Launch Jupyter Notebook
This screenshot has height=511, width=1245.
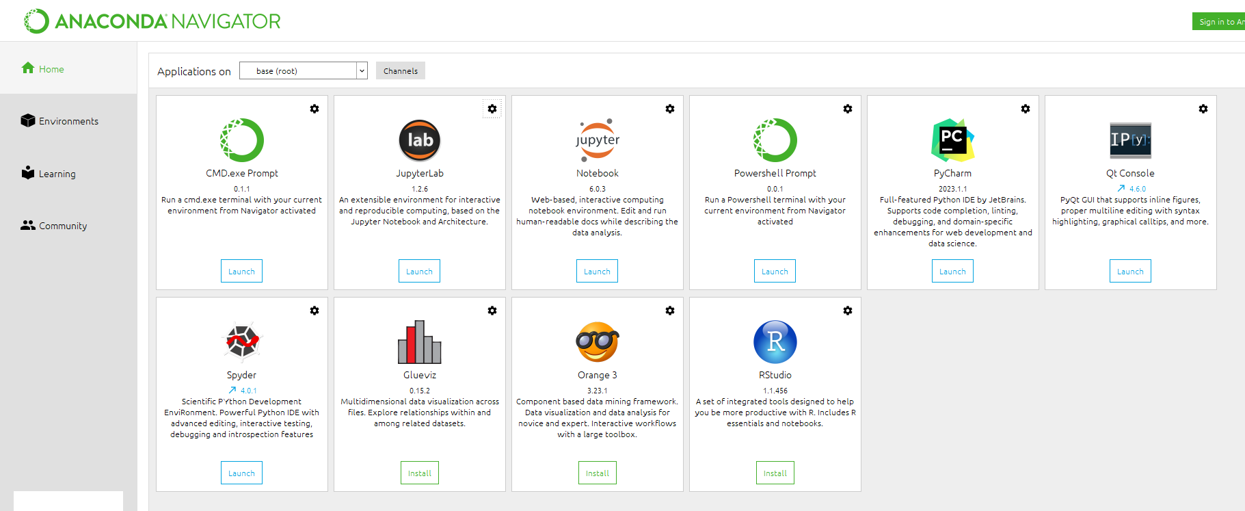pos(597,271)
